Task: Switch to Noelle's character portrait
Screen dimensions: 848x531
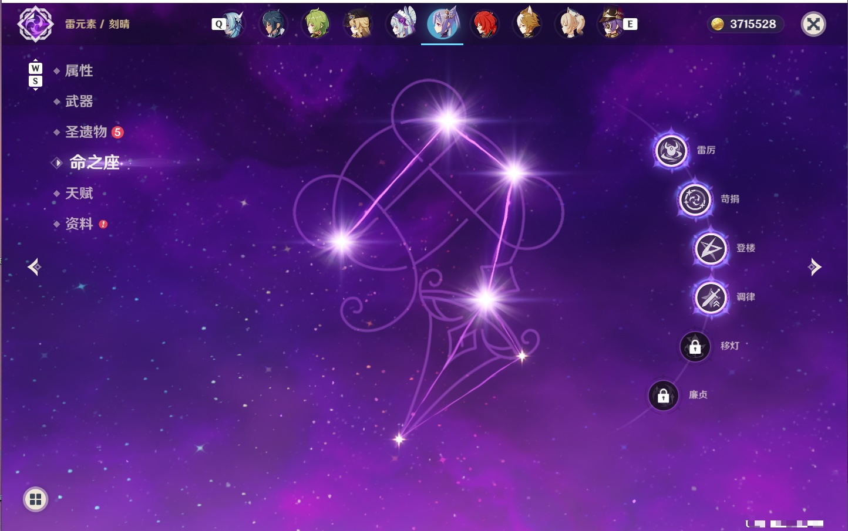Action: click(x=401, y=24)
